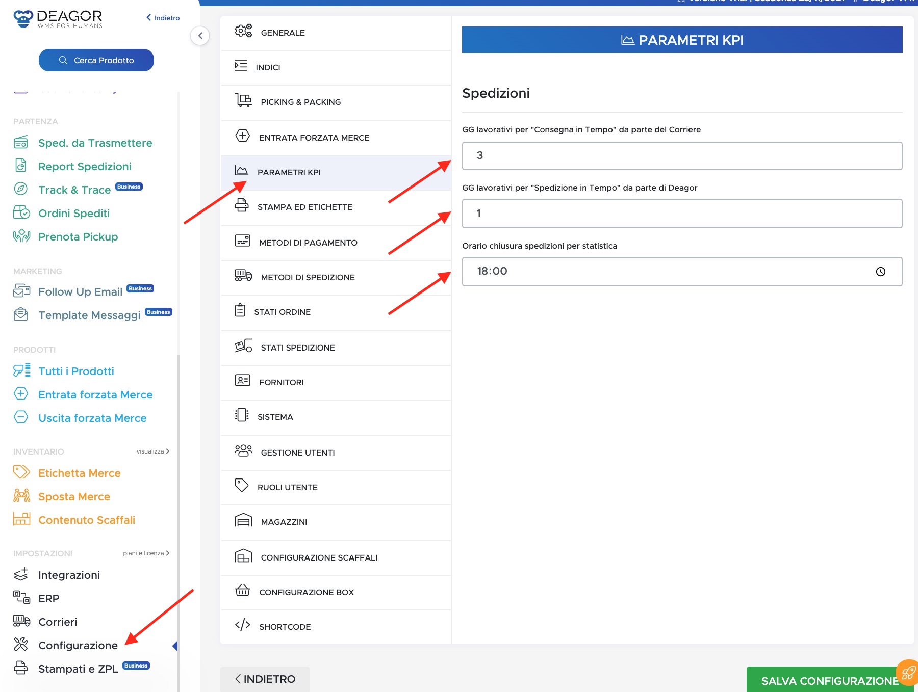
Task: Go back via the top Indietro link
Action: tap(163, 18)
